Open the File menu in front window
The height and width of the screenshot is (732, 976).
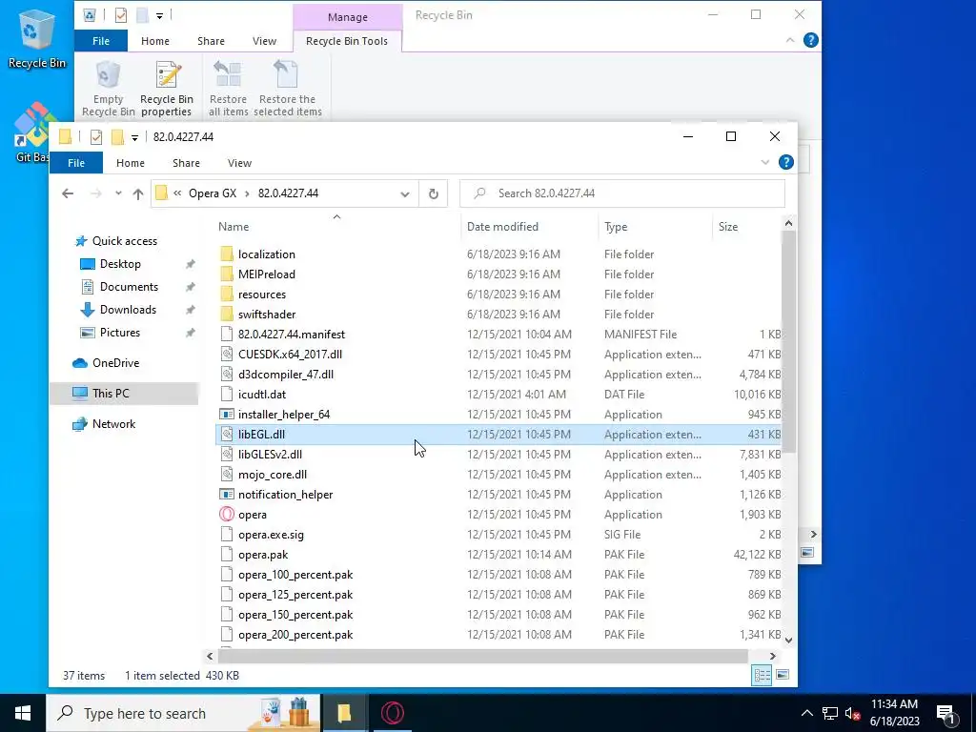tap(76, 162)
